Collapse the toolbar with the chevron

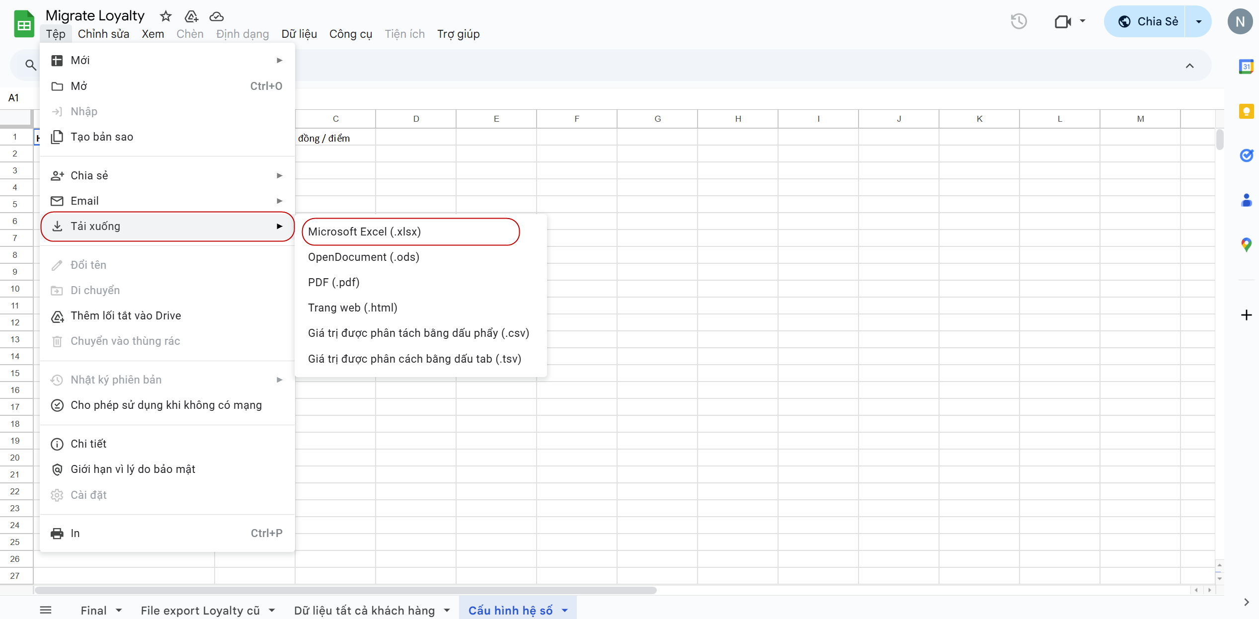(1189, 66)
